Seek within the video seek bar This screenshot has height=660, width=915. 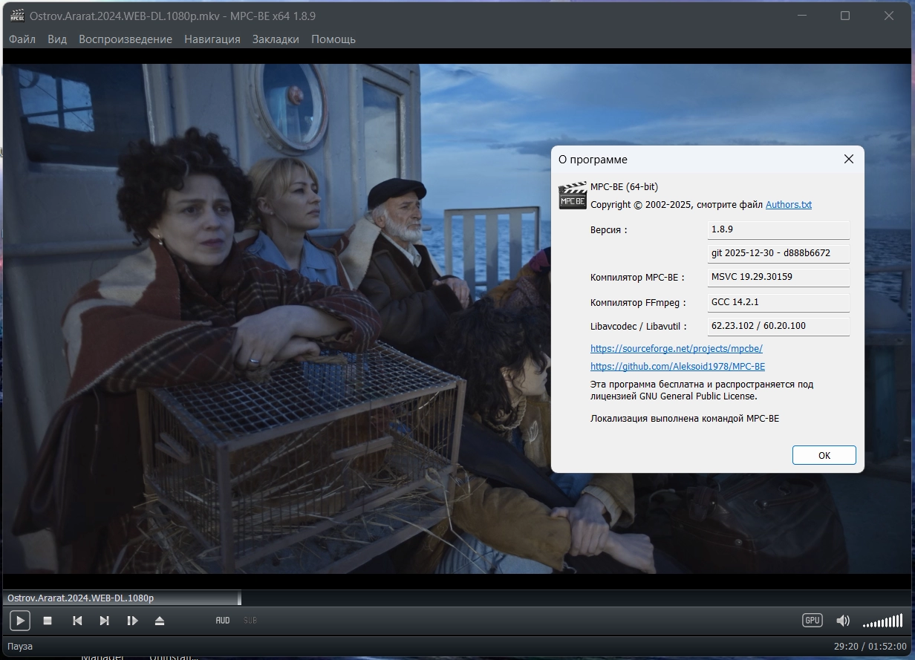coord(457,598)
